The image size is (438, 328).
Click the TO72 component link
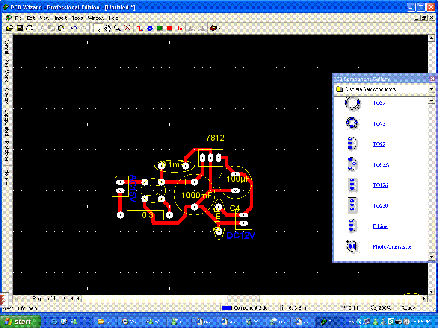(379, 123)
